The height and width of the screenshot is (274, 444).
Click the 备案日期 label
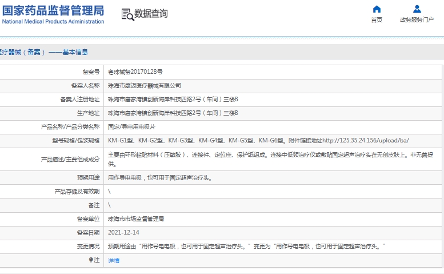tap(89, 233)
